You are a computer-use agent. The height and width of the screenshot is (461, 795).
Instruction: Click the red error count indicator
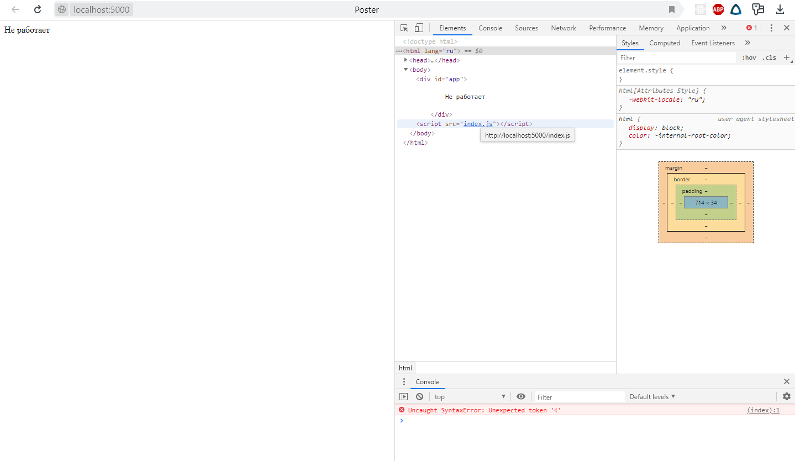pyautogui.click(x=752, y=28)
